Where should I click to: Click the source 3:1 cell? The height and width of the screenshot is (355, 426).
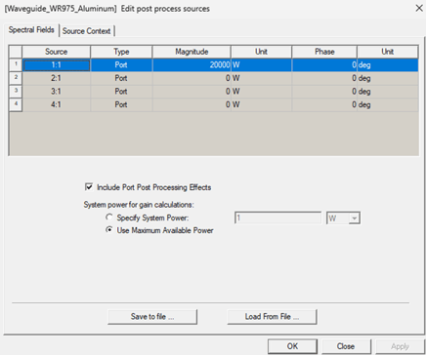[56, 92]
